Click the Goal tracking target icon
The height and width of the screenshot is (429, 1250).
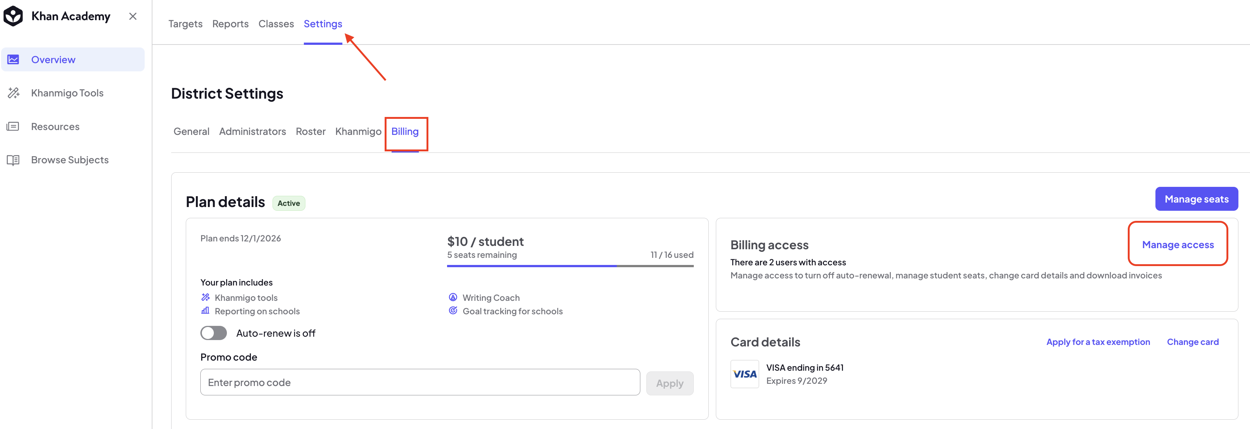tap(453, 311)
